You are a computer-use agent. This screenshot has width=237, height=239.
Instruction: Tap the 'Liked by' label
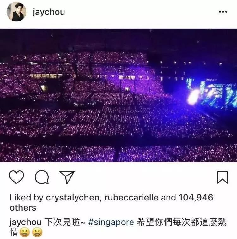[x=27, y=198]
